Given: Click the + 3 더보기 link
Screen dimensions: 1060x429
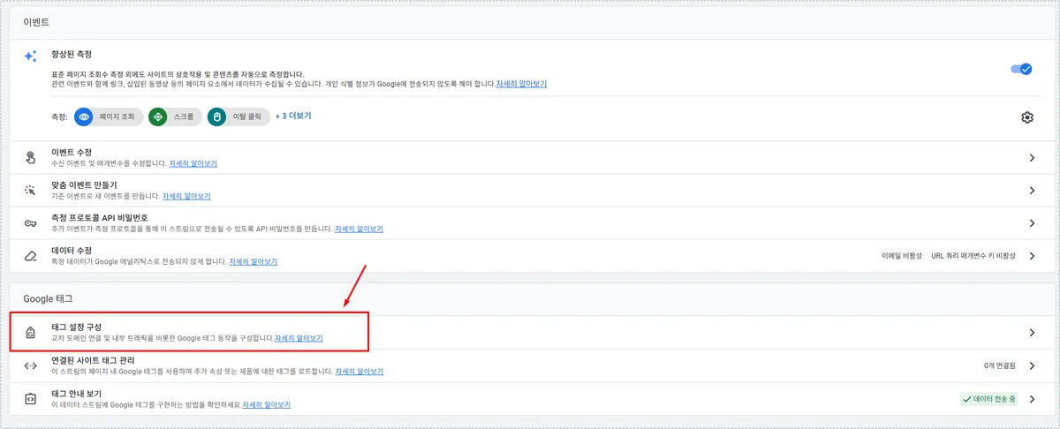Looking at the screenshot, I should point(293,116).
